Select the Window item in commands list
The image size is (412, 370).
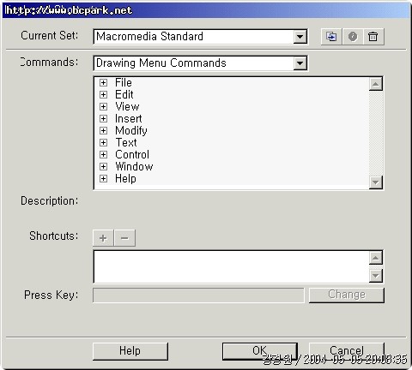coord(134,167)
